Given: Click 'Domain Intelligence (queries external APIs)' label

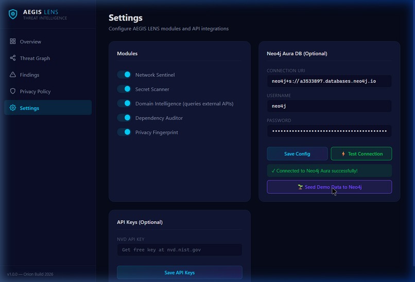Looking at the screenshot, I should [184, 104].
